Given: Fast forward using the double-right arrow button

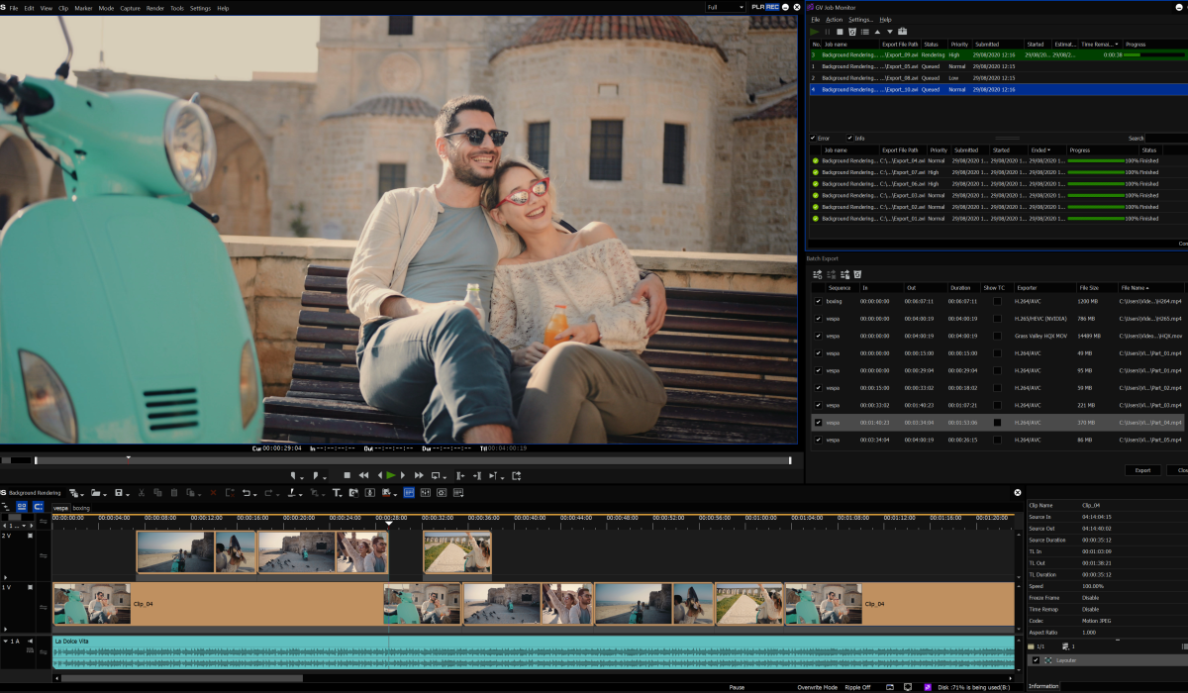Looking at the screenshot, I should [x=419, y=475].
